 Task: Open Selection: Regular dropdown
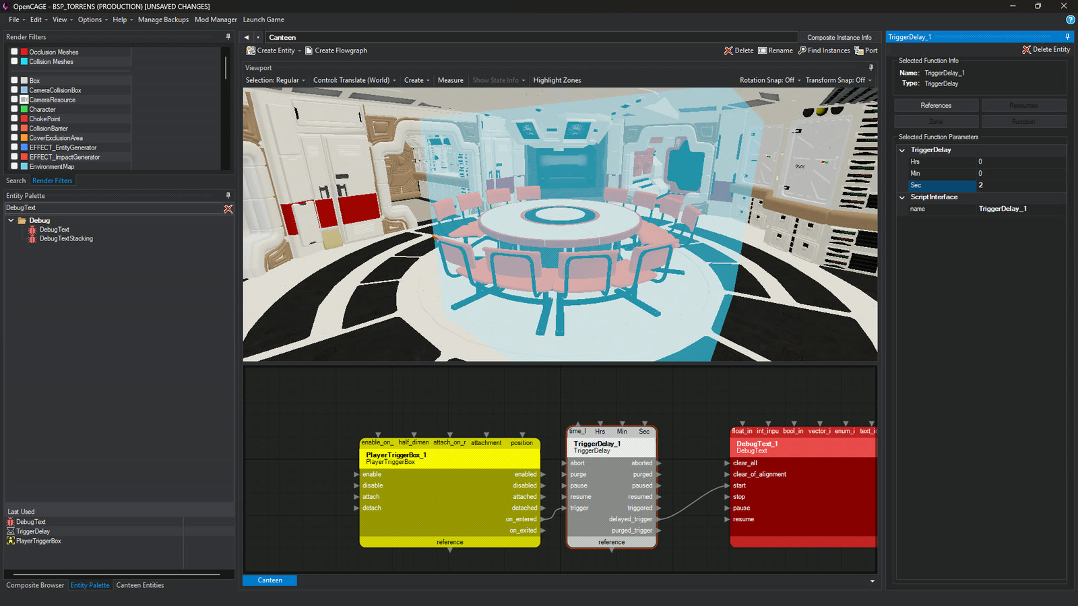[275, 80]
